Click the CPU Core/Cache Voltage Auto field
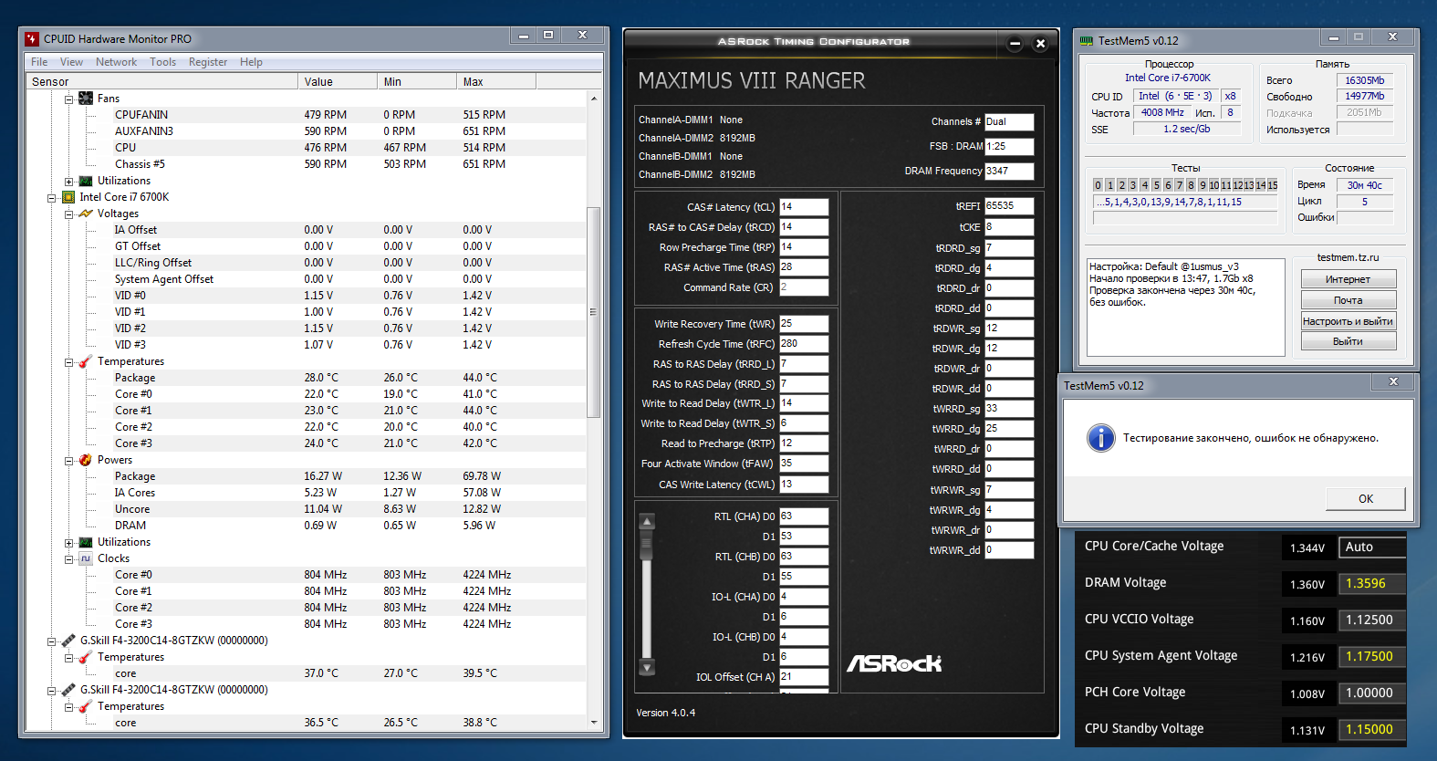The height and width of the screenshot is (761, 1437). pos(1371,547)
